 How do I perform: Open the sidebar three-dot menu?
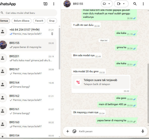point(54,4)
